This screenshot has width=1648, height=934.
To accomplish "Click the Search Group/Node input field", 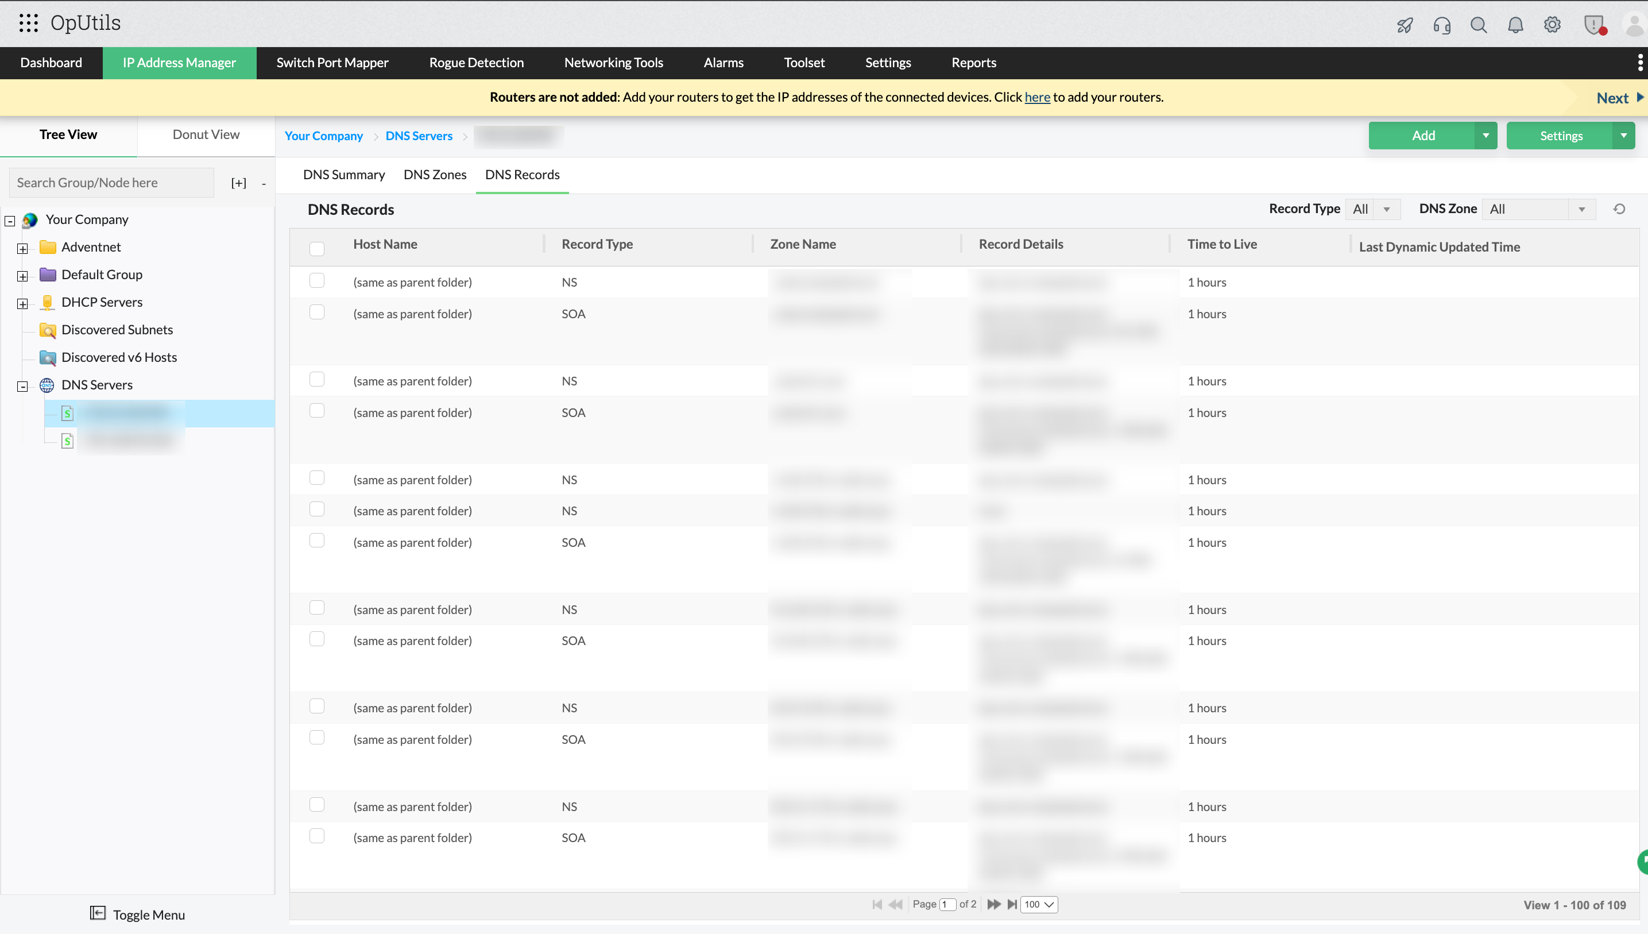I will pos(111,183).
